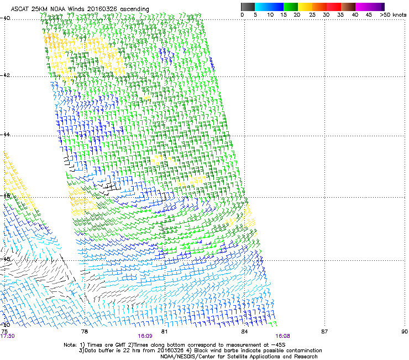The image size is (409, 360).
Task: Click the 81 longitude axis label
Action: pos(164,332)
